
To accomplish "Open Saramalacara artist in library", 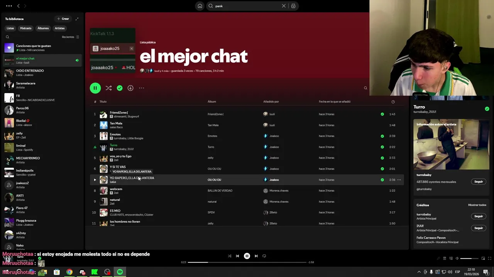I will [x=42, y=85].
